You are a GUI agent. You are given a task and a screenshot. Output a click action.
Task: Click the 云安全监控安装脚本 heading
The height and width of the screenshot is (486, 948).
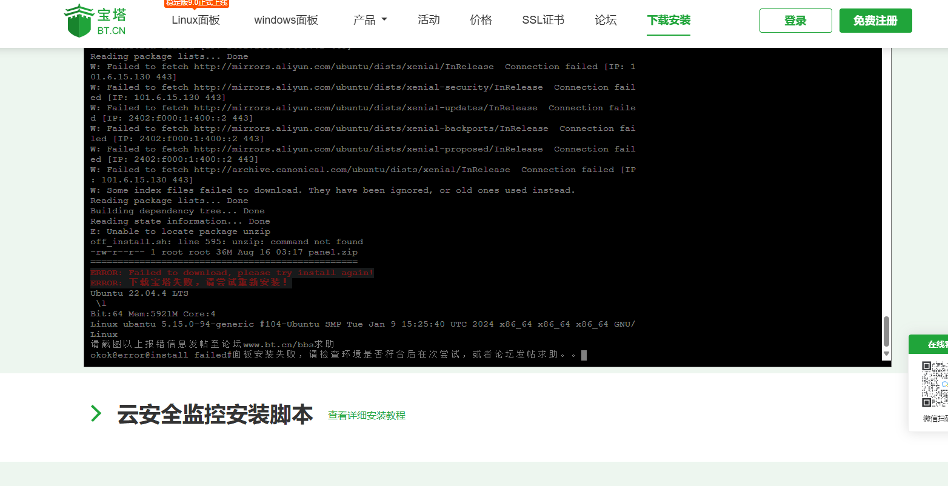click(x=215, y=414)
